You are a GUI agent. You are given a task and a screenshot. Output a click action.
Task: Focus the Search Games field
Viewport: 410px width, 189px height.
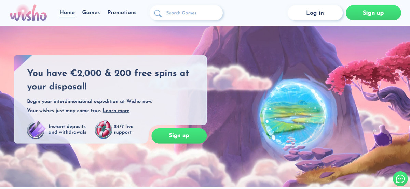pyautogui.click(x=186, y=13)
